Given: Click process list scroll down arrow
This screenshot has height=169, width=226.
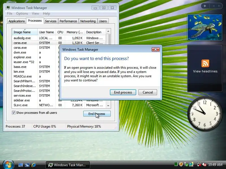Looking at the screenshot, I should point(108,106).
